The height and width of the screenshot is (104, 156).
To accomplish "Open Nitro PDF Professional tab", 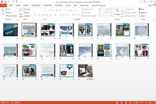I will pos(99,5).
